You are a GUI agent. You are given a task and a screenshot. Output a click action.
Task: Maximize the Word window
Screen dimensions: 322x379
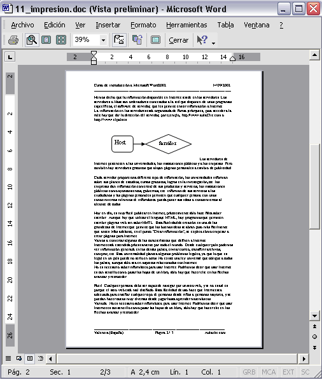pyautogui.click(x=298, y=9)
